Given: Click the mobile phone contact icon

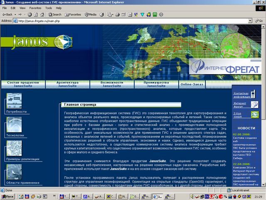Looking at the screenshot, I should (x=253, y=94).
